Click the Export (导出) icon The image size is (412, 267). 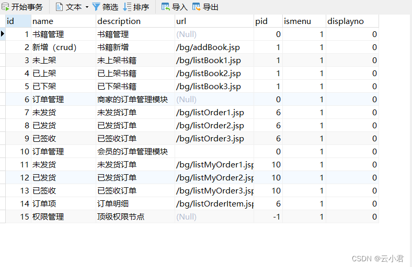coord(196,7)
